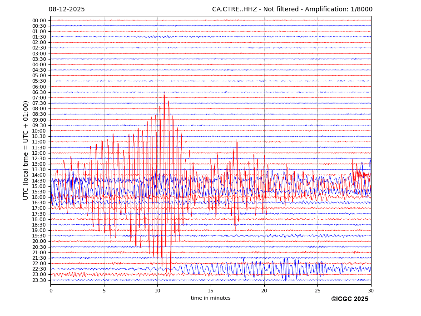This screenshot has height=316, width=421.
Task: Select the ©ICGC 2025 copyright text
Action: click(x=349, y=299)
